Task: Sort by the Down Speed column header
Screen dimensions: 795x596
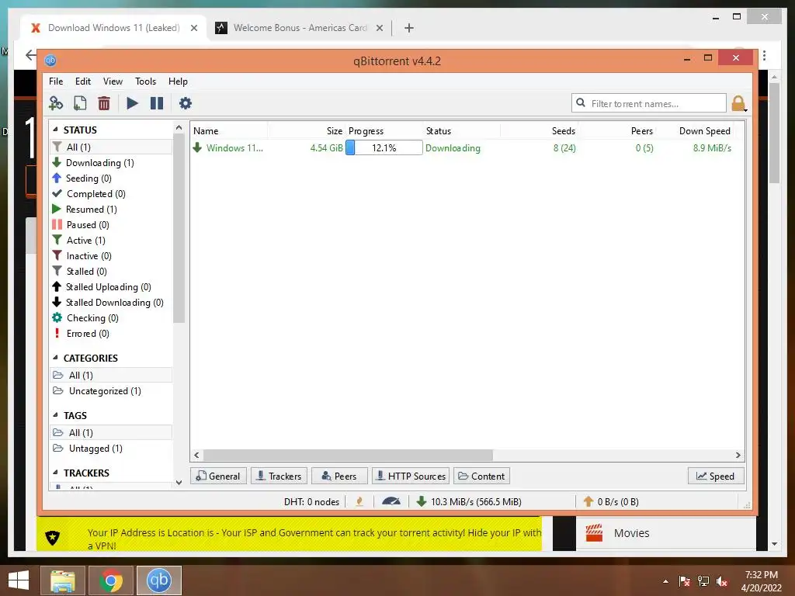Action: (x=705, y=130)
